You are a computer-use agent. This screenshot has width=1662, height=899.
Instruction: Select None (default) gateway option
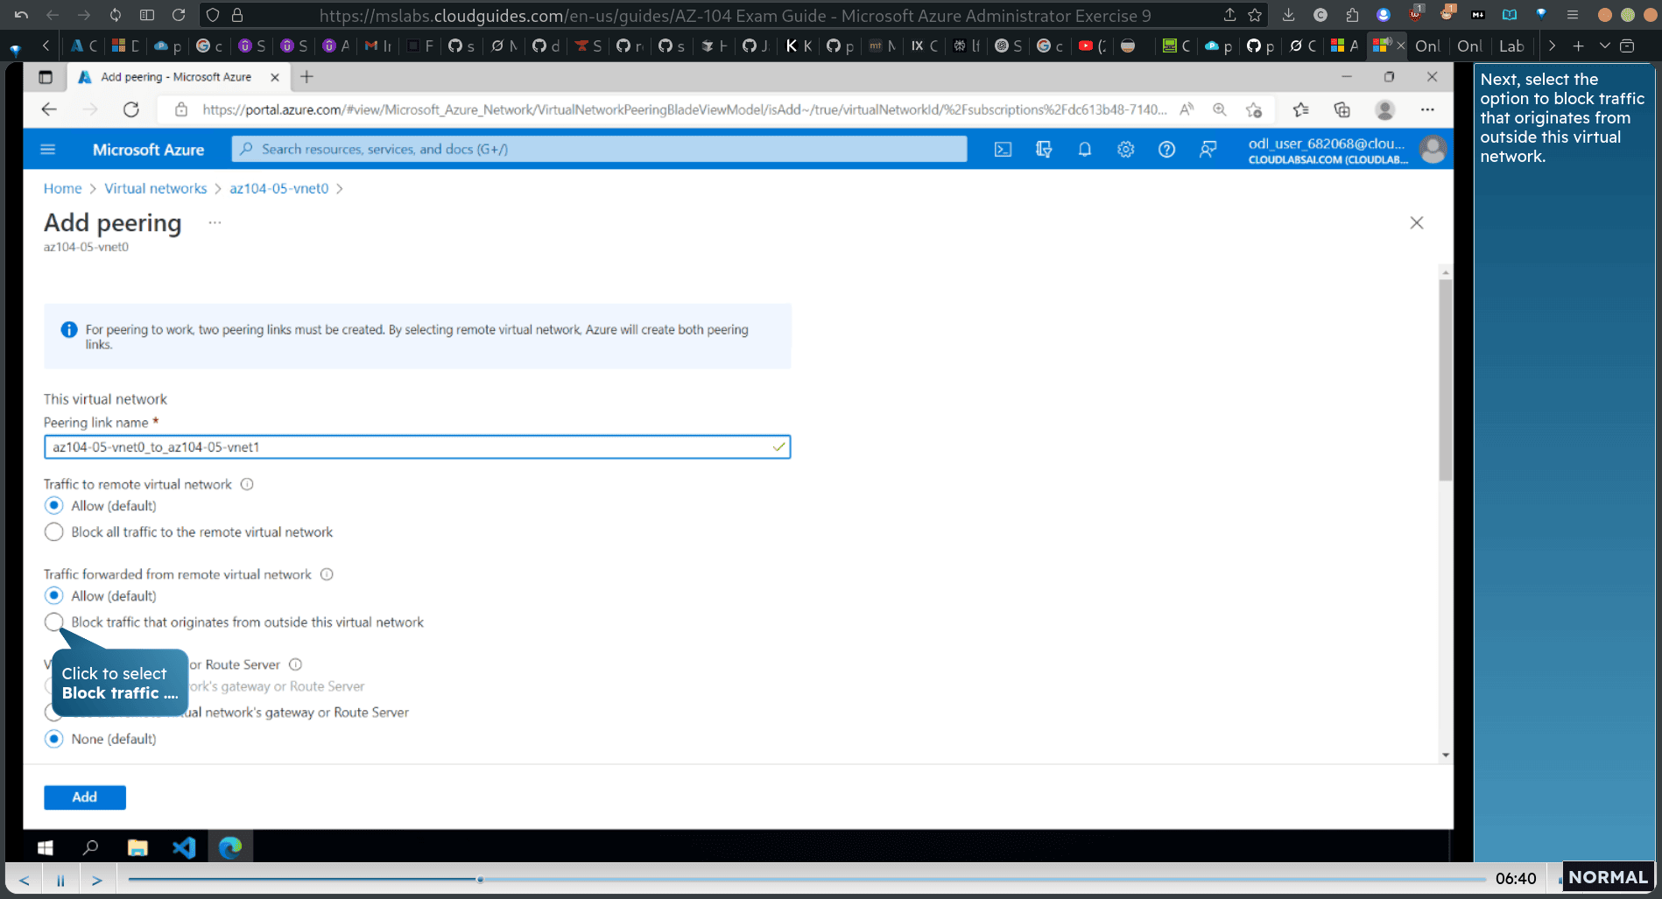(53, 739)
